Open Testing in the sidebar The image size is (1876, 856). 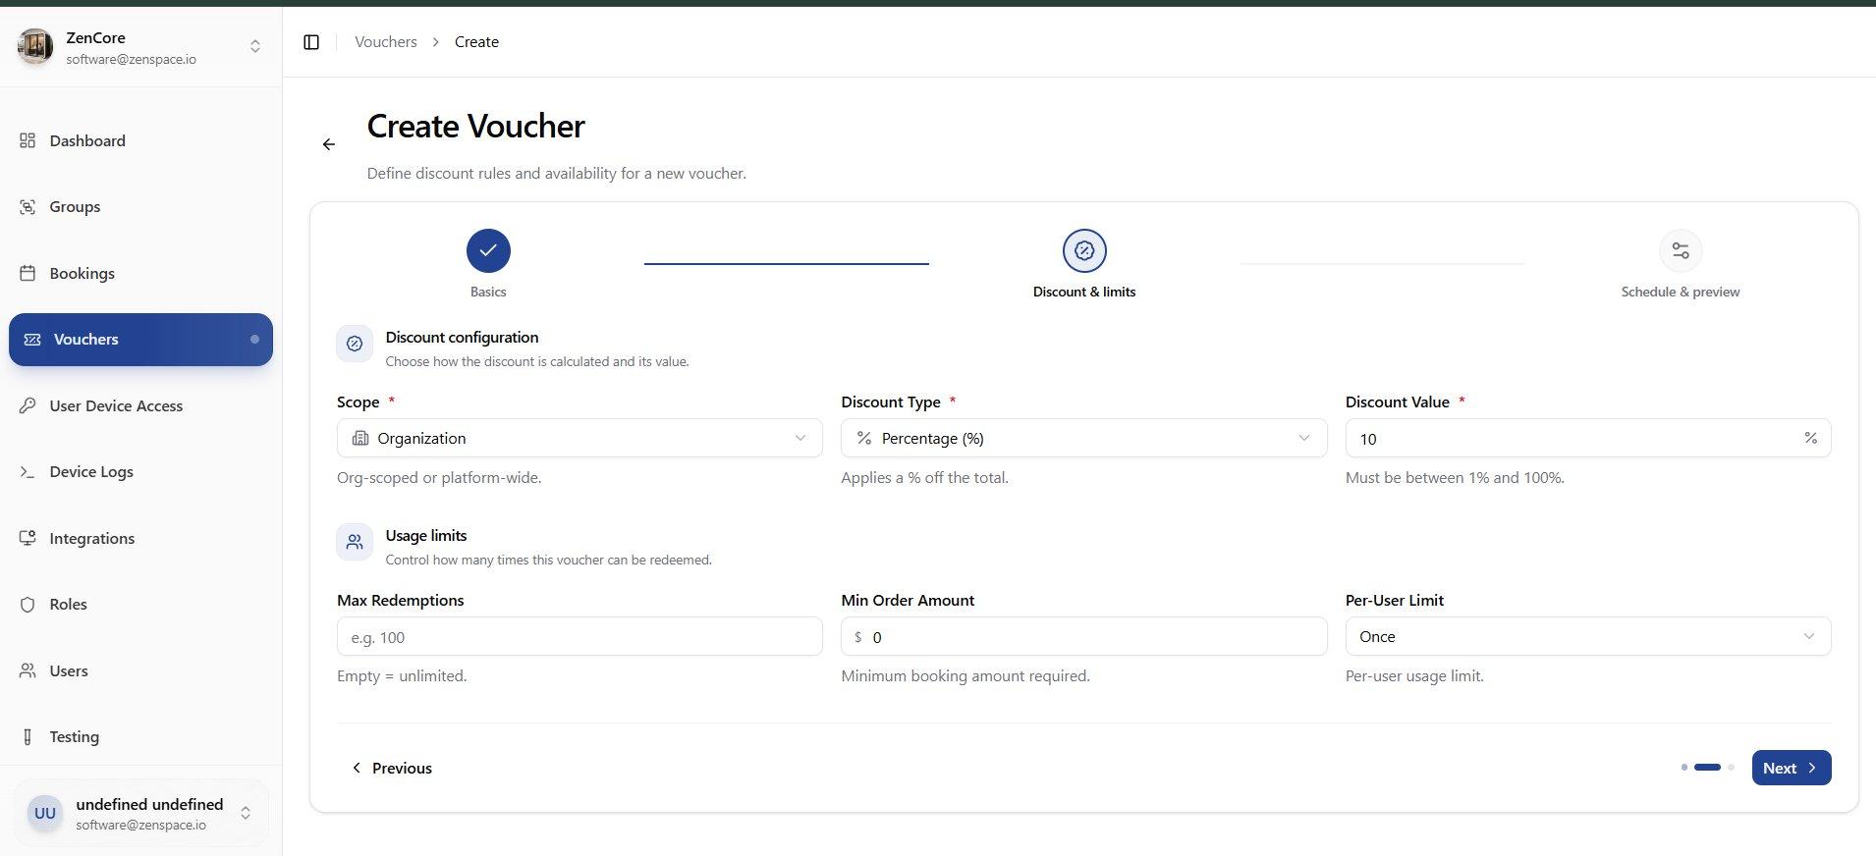[140, 737]
